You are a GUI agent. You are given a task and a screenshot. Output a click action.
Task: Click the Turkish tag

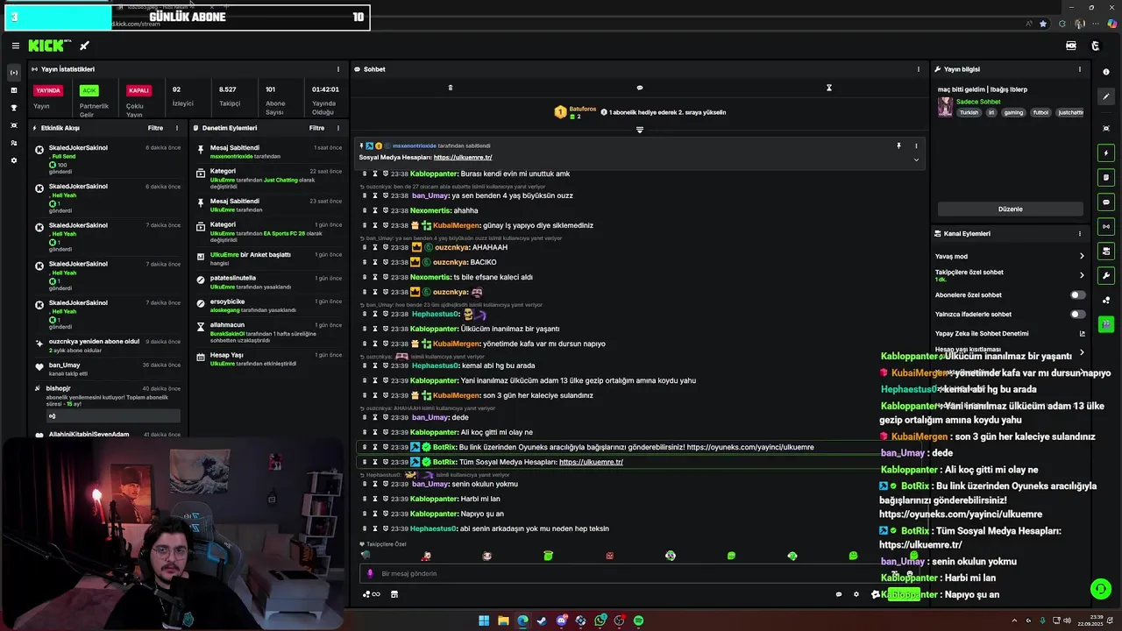[969, 112]
